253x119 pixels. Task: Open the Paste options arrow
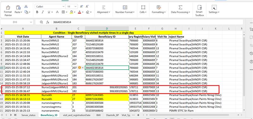21,12
